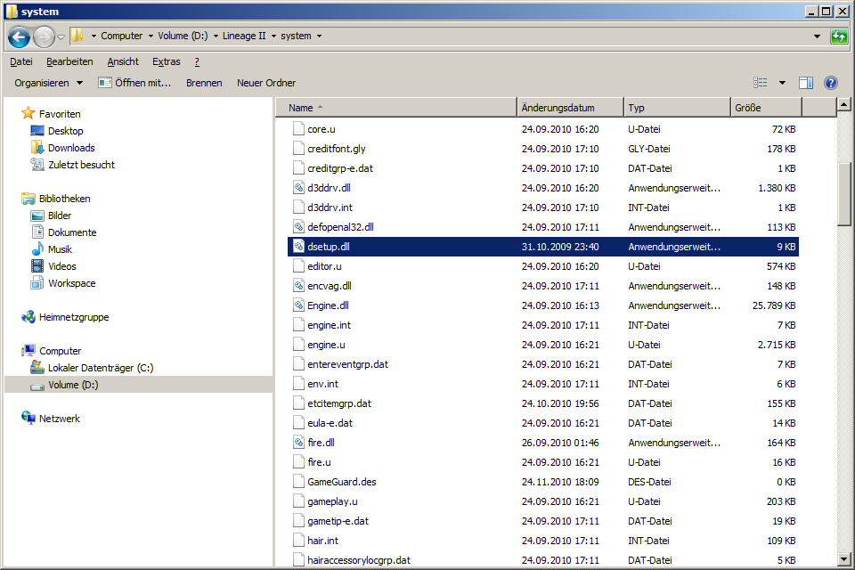Select the Engine.dll file icon
The height and width of the screenshot is (570, 855).
(299, 305)
